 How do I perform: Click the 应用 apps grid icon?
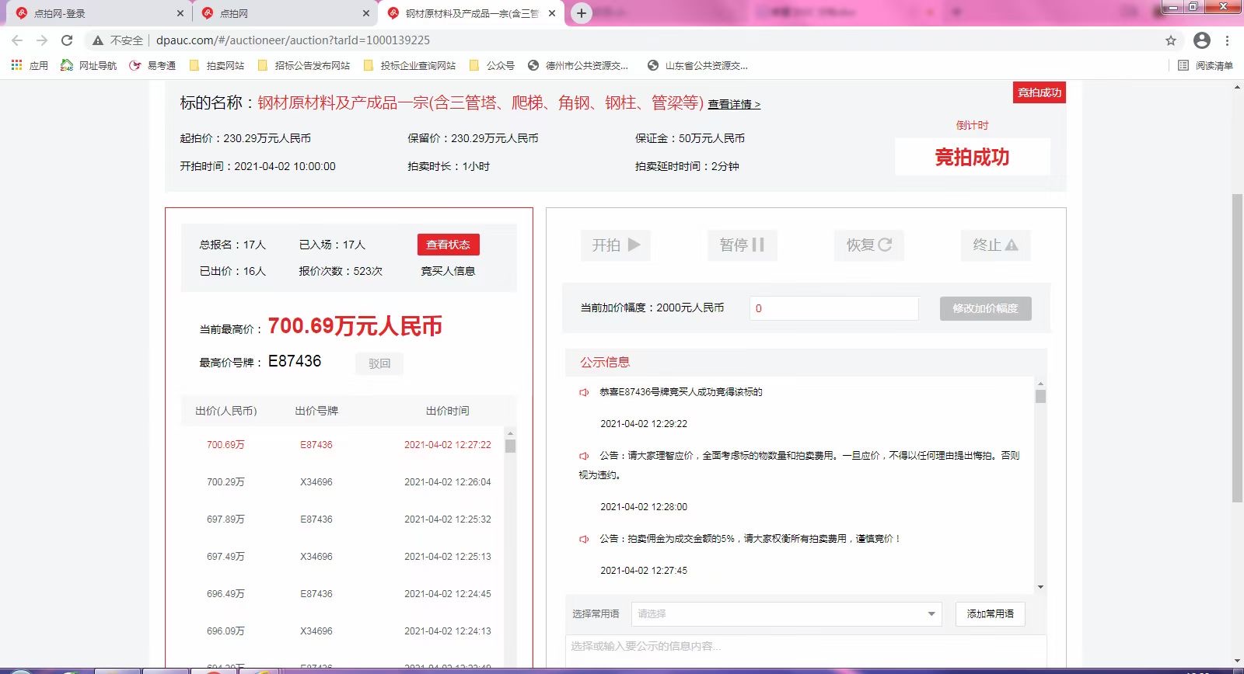16,65
